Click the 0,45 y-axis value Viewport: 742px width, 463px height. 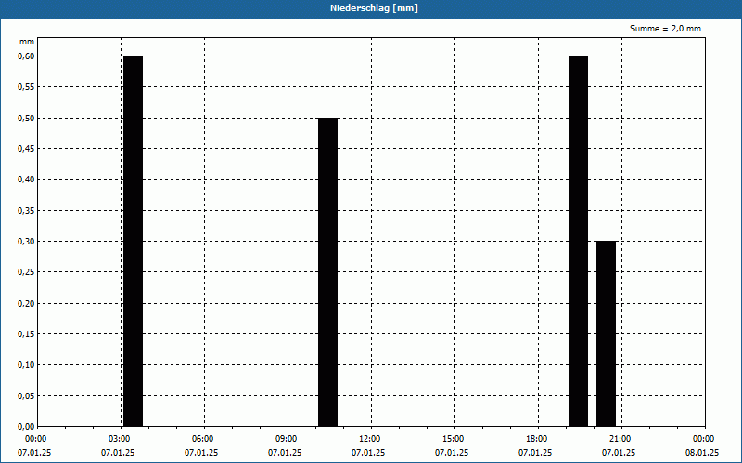(26, 149)
